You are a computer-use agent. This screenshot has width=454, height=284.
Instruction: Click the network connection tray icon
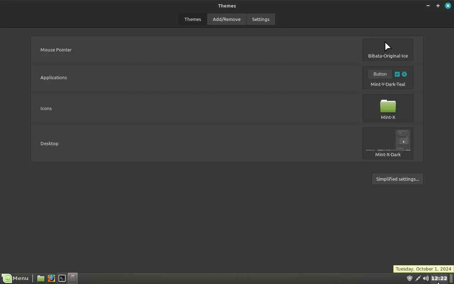(x=418, y=278)
